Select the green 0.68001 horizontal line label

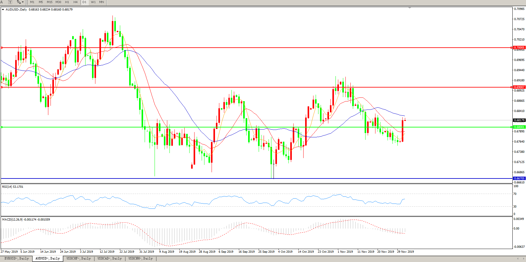click(519, 127)
